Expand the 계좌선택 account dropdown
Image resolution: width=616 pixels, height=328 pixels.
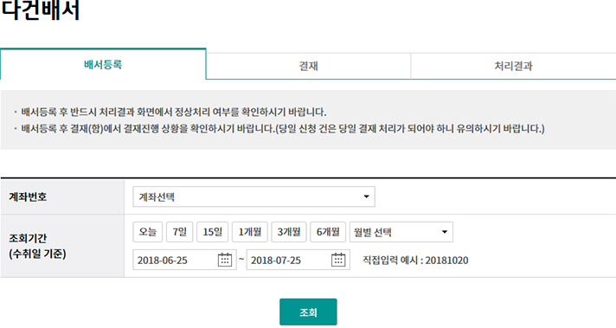click(253, 196)
